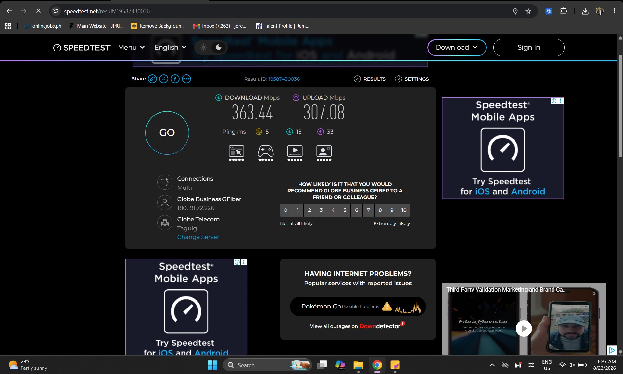Open Chrome downloads icon
The height and width of the screenshot is (374, 623).
(x=585, y=11)
